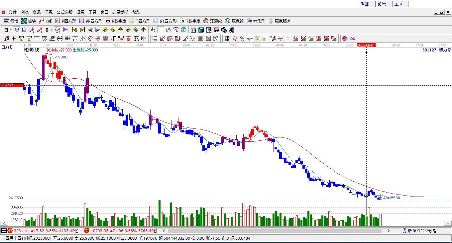Screen dimensions: 452x243
Task: Open the 行情 quotes view
Action: pyautogui.click(x=11, y=21)
